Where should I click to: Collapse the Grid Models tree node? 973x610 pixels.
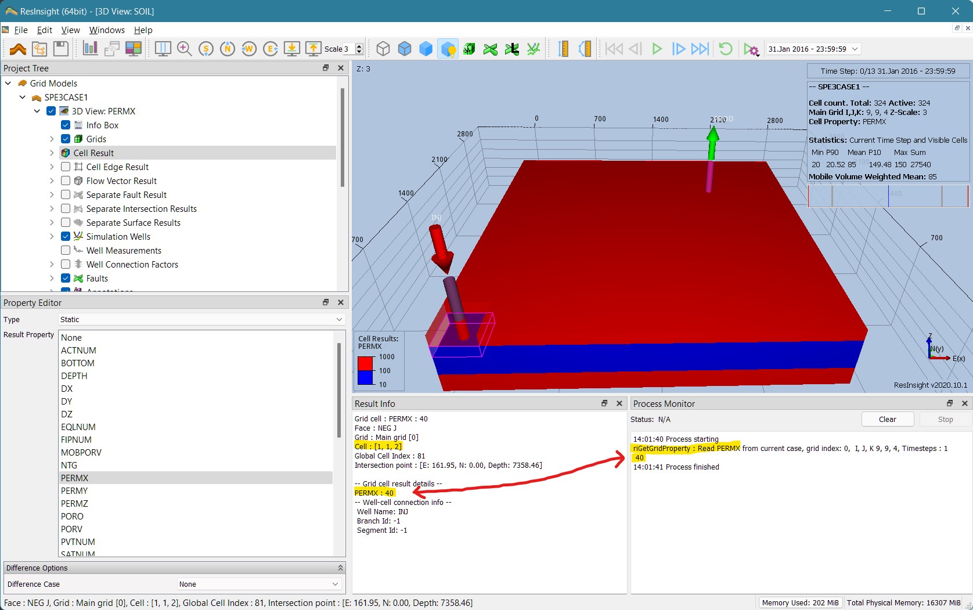[8, 83]
